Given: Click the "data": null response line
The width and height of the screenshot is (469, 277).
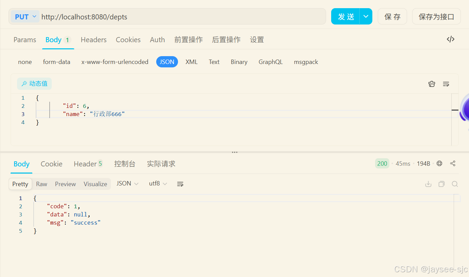Looking at the screenshot, I should pyautogui.click(x=69, y=214).
